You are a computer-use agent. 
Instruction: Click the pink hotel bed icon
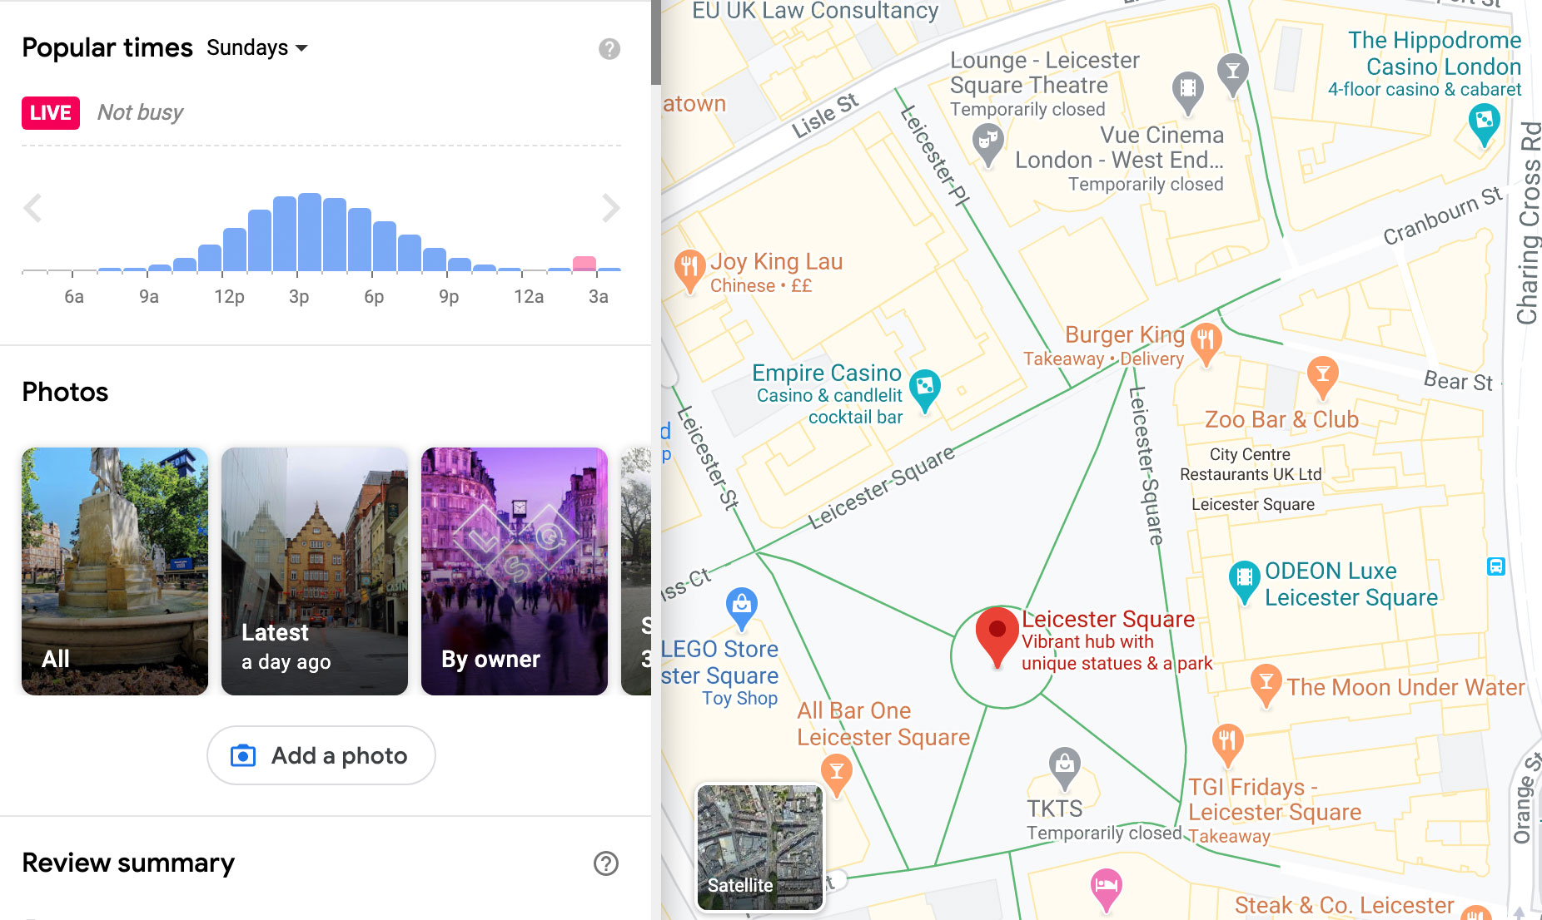point(1106,888)
